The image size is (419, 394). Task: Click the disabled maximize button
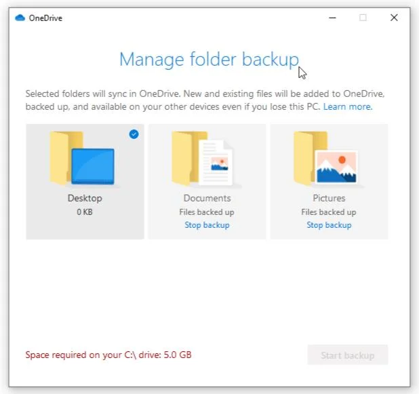click(x=363, y=18)
